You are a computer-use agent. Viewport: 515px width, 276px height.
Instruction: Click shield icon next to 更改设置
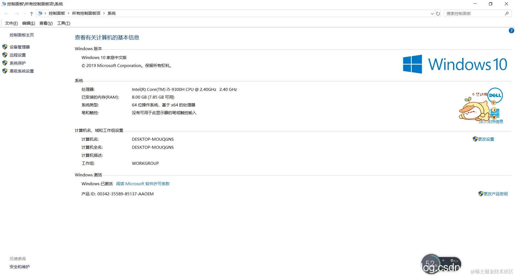tap(475, 139)
